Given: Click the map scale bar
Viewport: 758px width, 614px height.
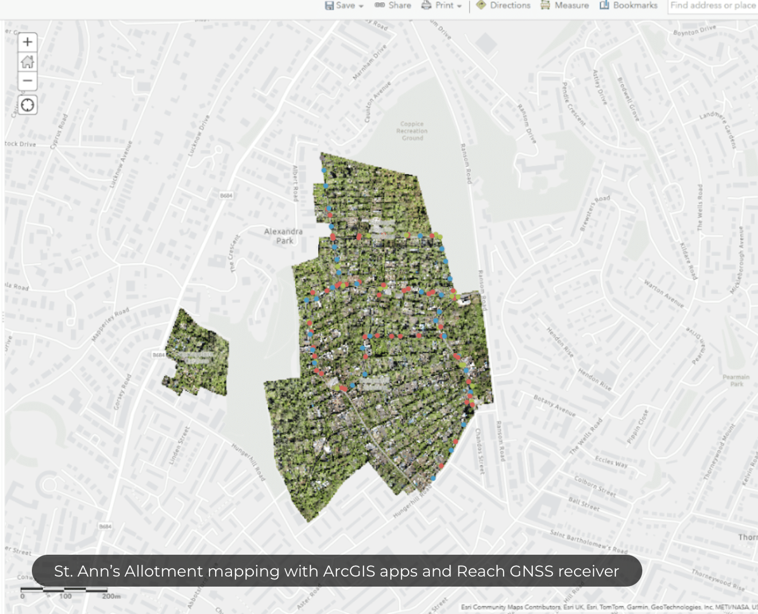Looking at the screenshot, I should [64, 589].
